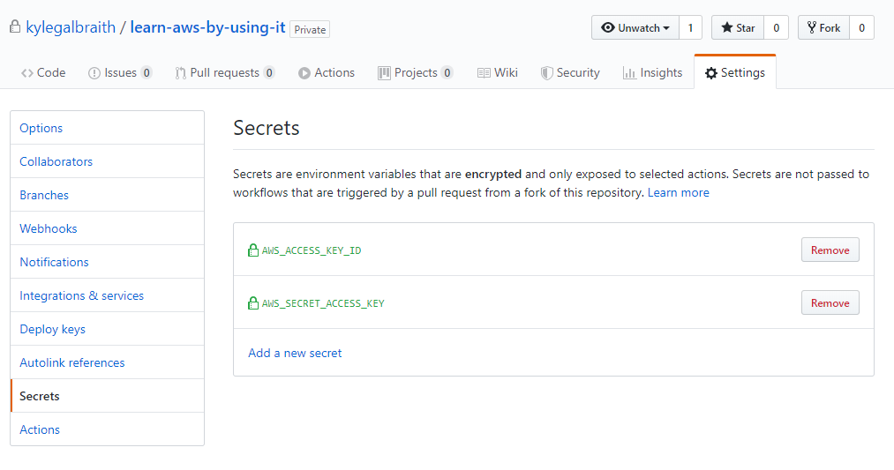This screenshot has width=894, height=470.
Task: View the stargazers count of 0
Action: (x=776, y=27)
